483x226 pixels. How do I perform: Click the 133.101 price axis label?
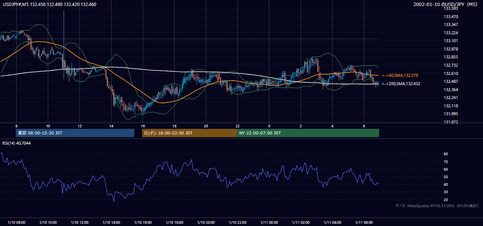[x=451, y=41]
